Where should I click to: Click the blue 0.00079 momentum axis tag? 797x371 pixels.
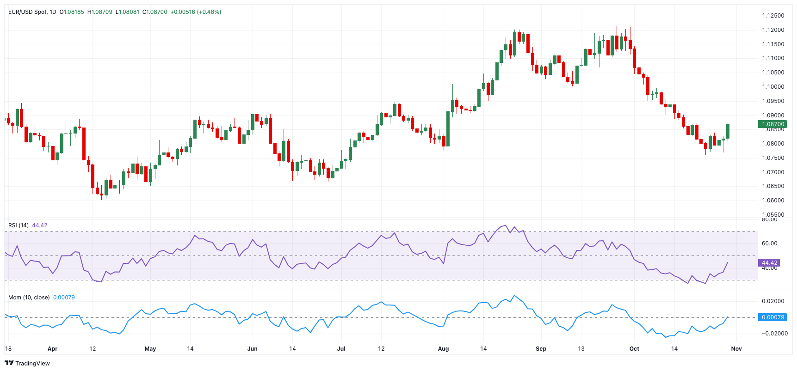click(772, 317)
